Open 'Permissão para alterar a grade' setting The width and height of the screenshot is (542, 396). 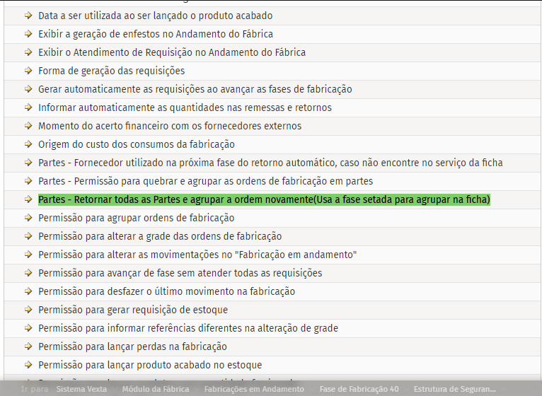click(160, 236)
